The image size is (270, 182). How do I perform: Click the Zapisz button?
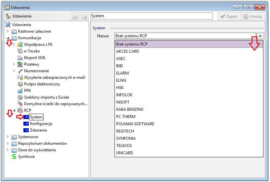click(229, 16)
